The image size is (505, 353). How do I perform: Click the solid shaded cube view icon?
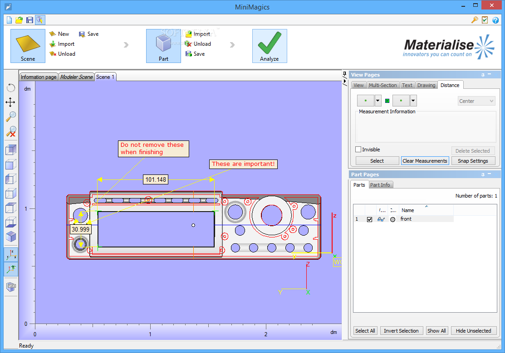click(11, 237)
